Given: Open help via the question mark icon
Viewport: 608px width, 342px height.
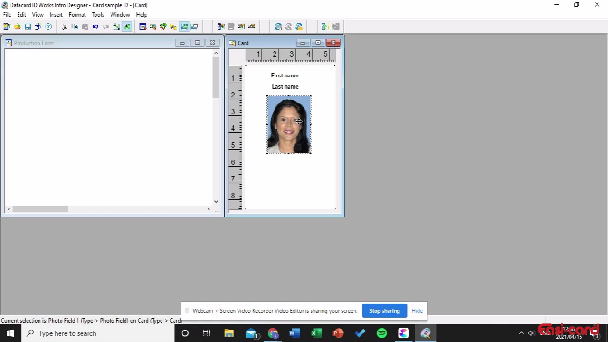Looking at the screenshot, I should click(48, 27).
